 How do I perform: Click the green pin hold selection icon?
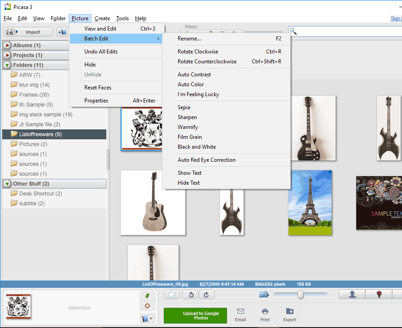pyautogui.click(x=147, y=296)
